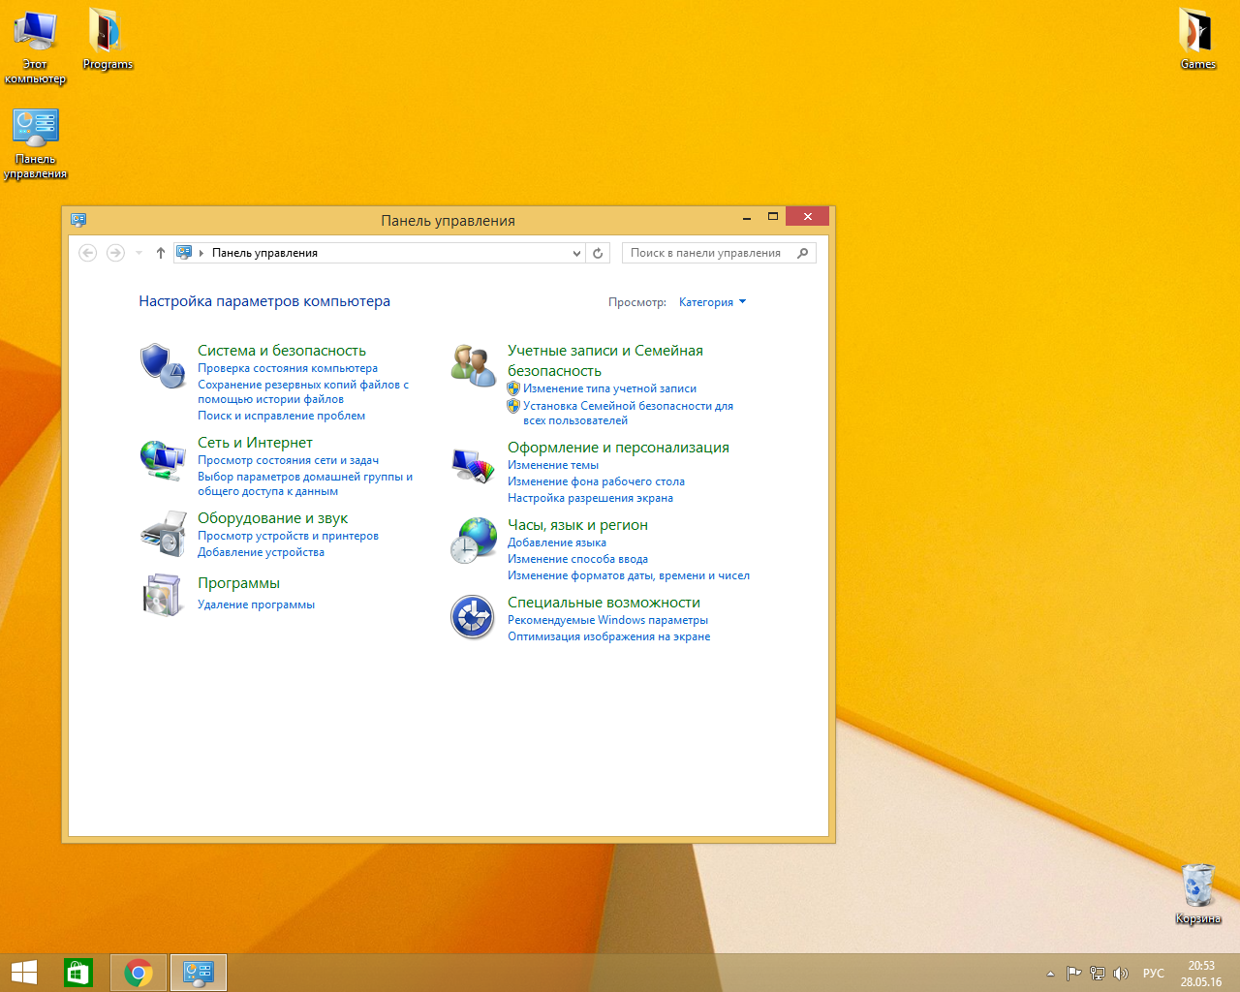Expand the Категория view-by dropdown
The width and height of the screenshot is (1240, 992).
[712, 302]
